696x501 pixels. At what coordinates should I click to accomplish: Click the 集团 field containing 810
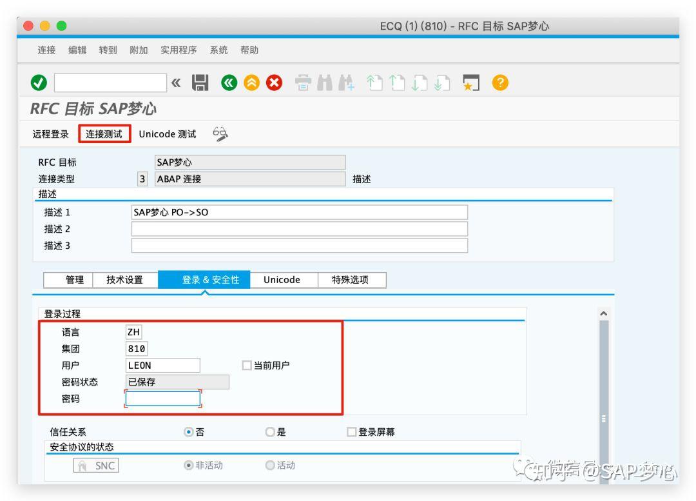pos(137,349)
